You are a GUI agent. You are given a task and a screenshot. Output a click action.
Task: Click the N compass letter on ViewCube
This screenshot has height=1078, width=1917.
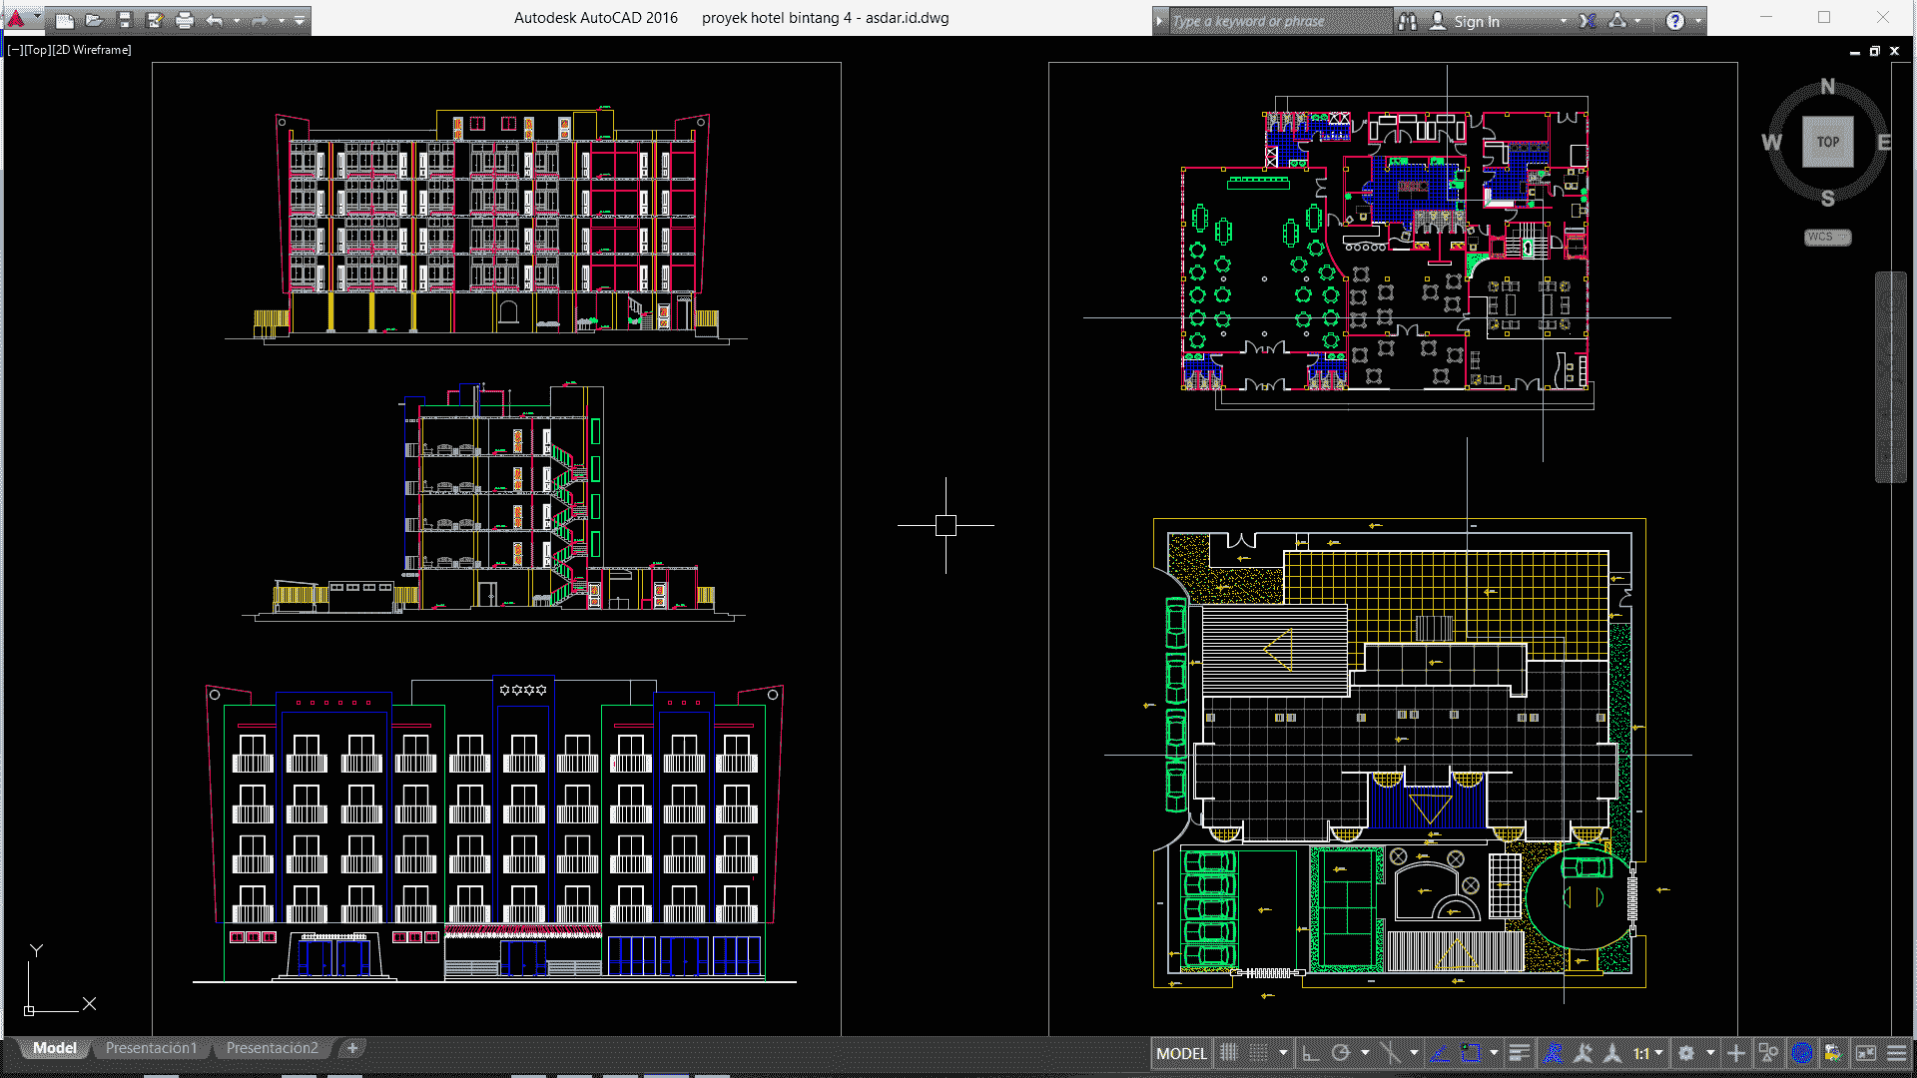1827,86
